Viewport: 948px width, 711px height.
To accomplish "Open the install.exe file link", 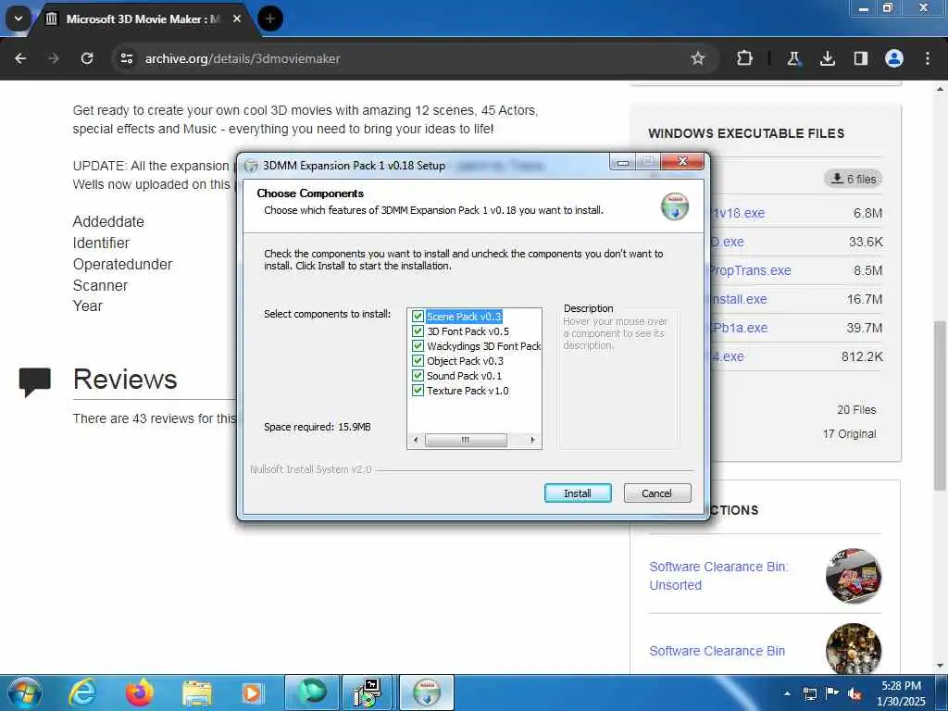I will [x=738, y=299].
